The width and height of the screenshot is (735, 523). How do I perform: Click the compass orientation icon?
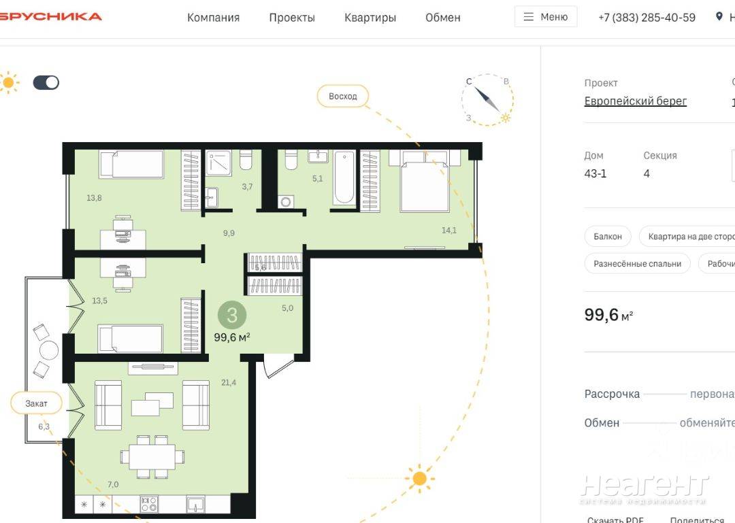pyautogui.click(x=487, y=100)
